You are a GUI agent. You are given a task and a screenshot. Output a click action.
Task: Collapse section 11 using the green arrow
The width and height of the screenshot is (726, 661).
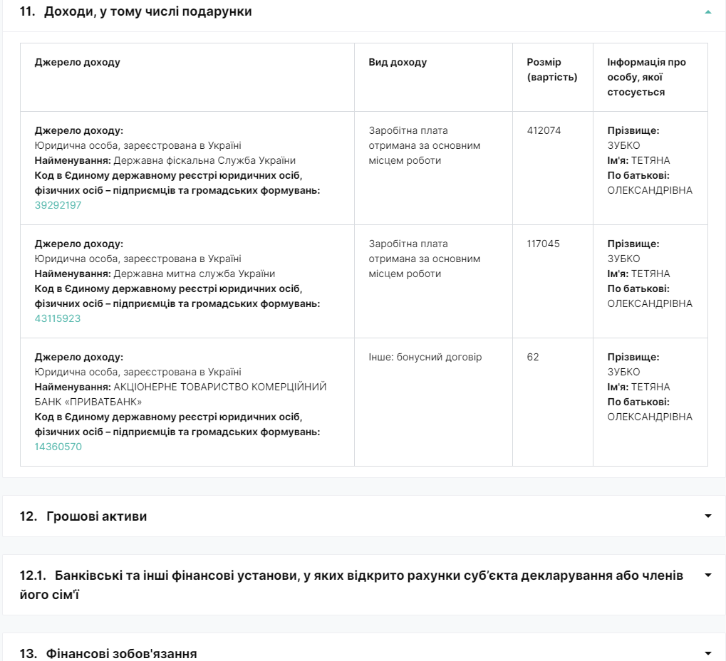707,12
